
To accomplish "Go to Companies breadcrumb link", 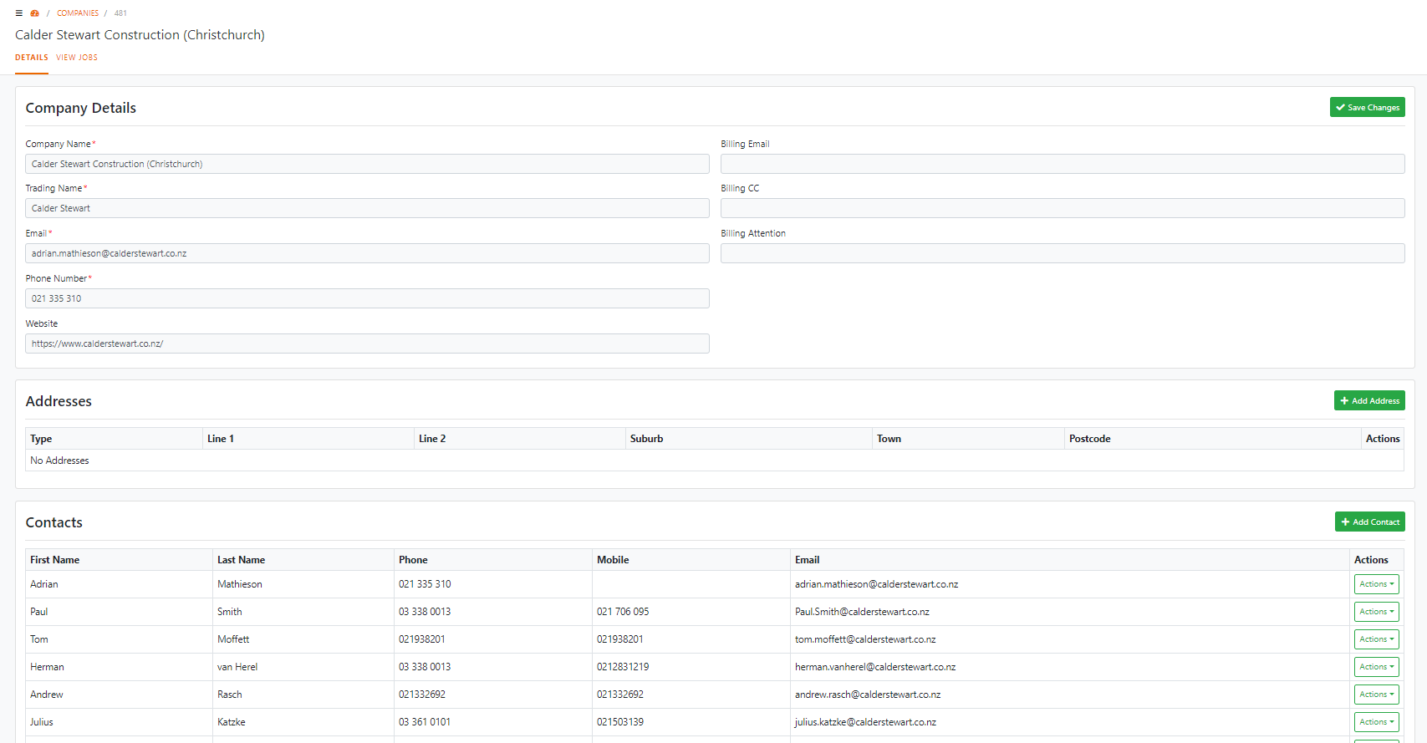I will pos(78,13).
